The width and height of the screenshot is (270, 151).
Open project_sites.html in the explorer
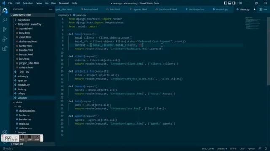29,63
